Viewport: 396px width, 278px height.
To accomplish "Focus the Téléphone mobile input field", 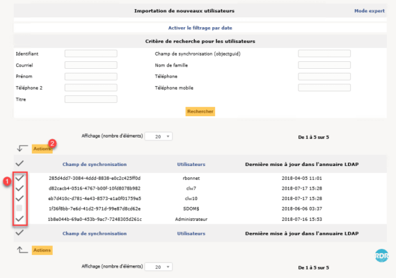I will [324, 88].
